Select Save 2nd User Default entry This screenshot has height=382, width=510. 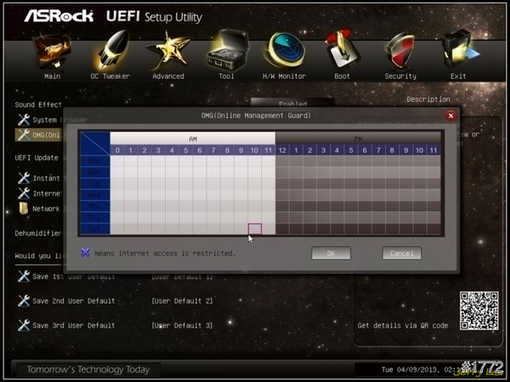[73, 301]
